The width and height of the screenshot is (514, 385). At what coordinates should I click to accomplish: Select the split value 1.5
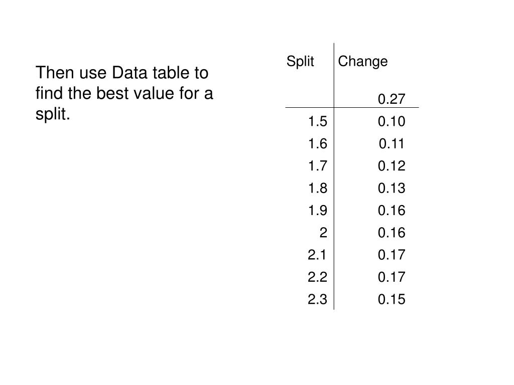317,121
